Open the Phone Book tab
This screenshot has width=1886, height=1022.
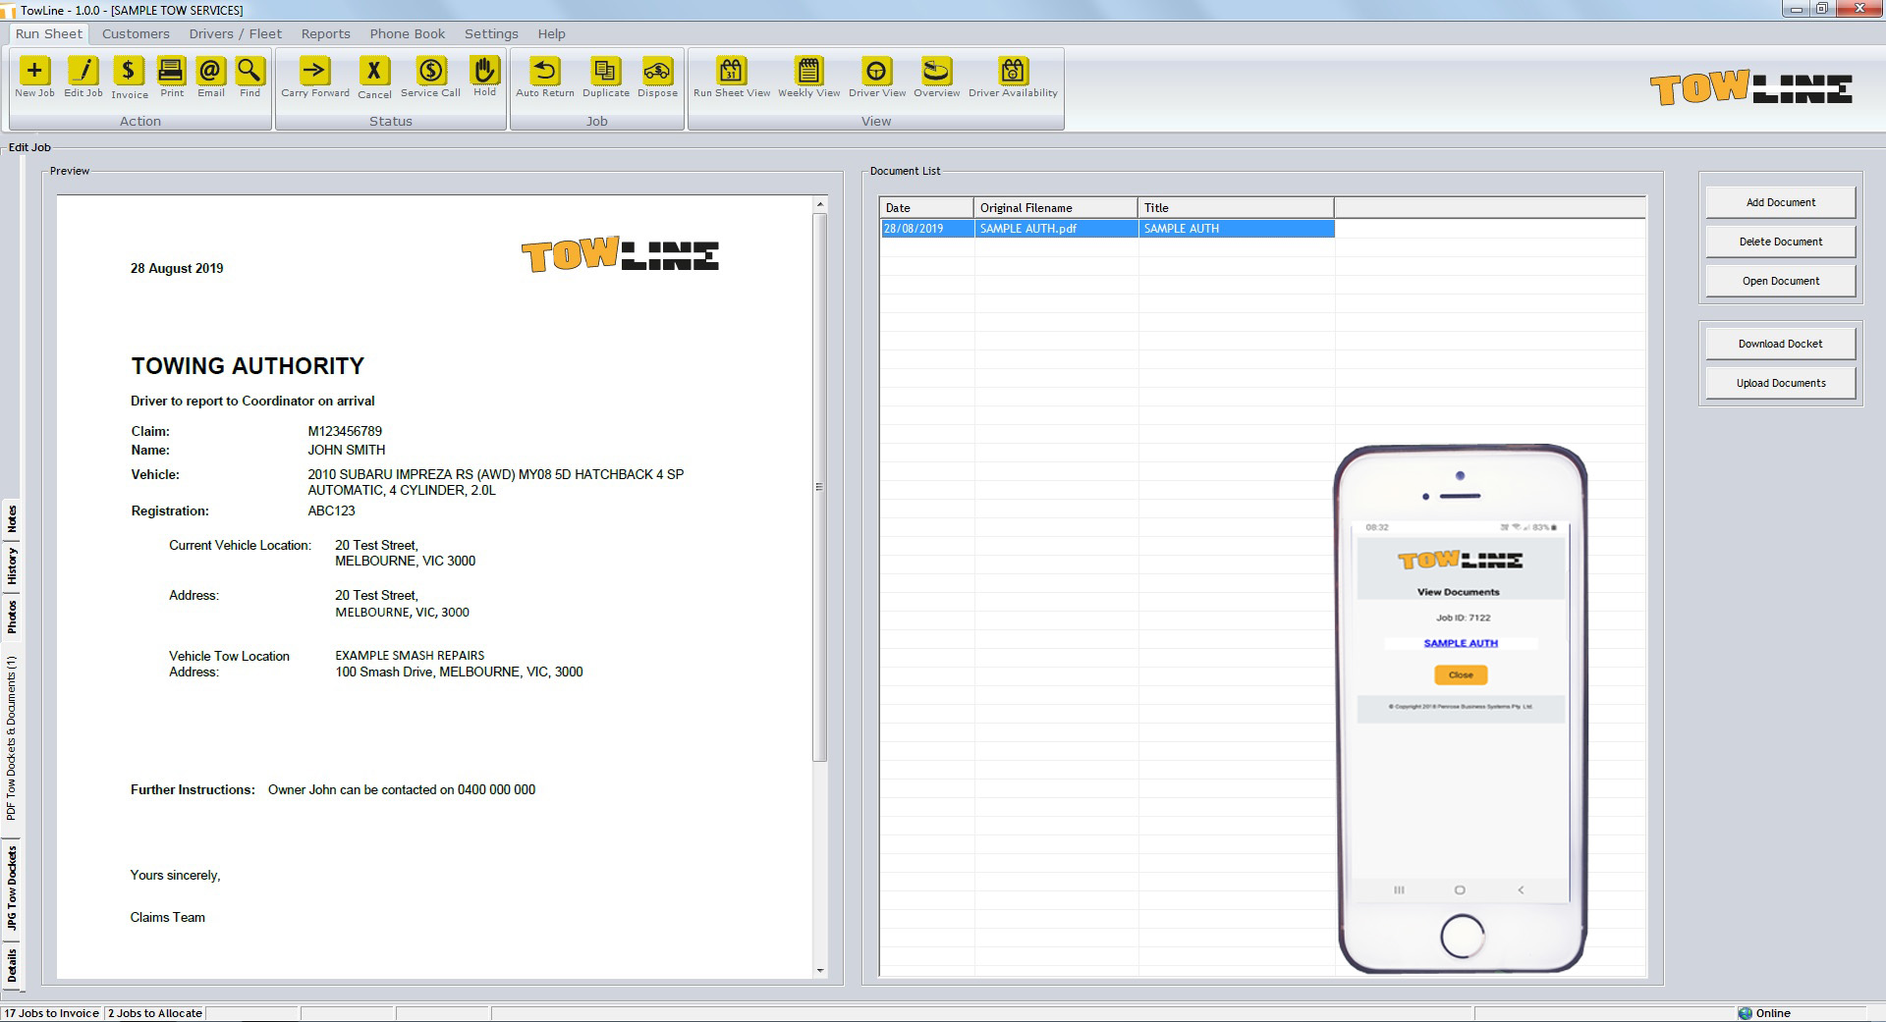408,33
